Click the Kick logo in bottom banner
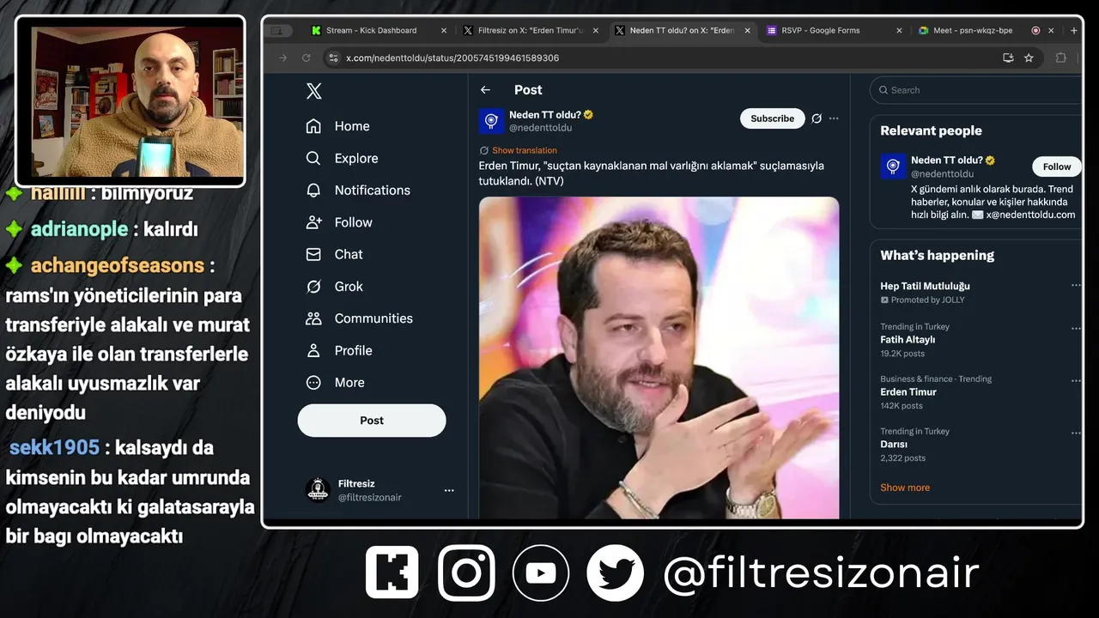The image size is (1099, 618). click(x=392, y=573)
